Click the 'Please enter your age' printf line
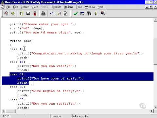Viewport: 157px width, 118px height. coord(43,24)
